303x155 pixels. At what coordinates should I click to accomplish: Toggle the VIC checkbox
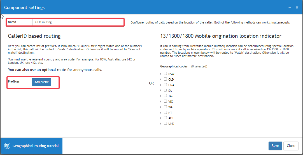pyautogui.click(x=165, y=101)
